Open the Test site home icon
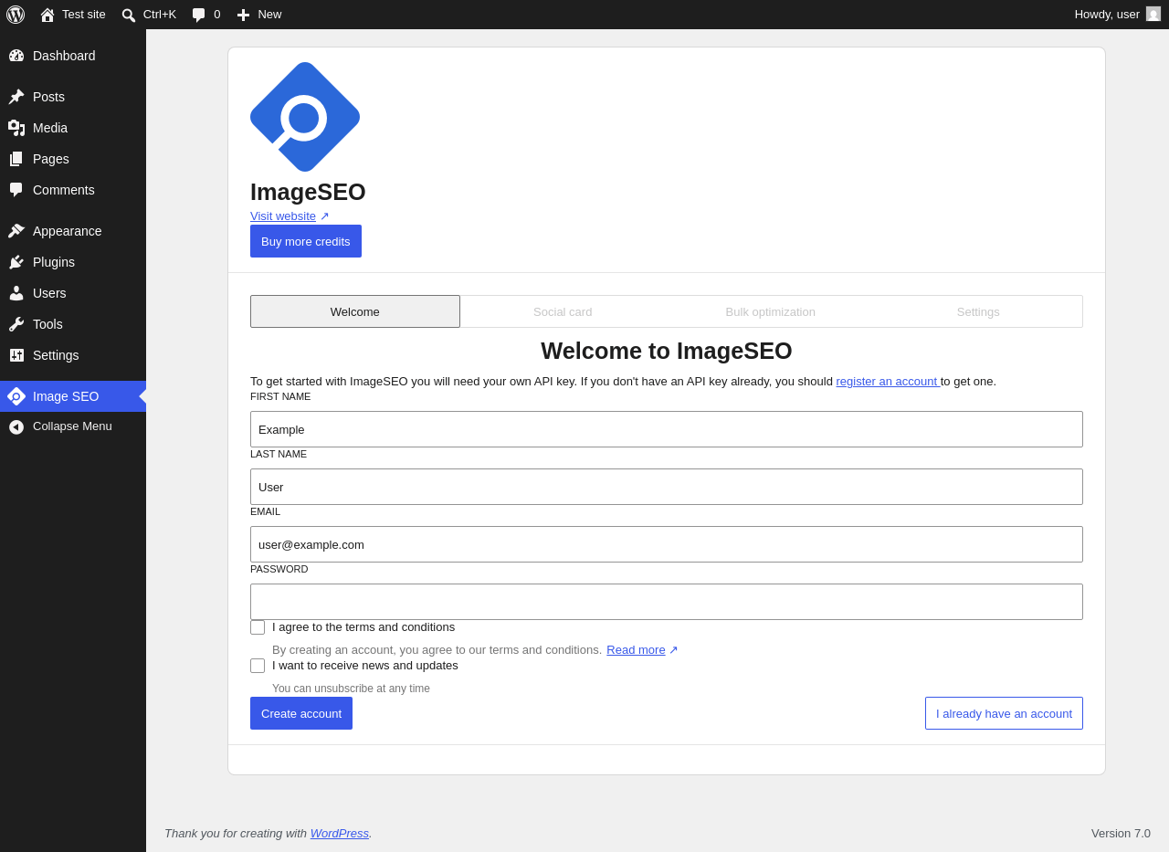This screenshot has width=1169, height=852. pyautogui.click(x=47, y=15)
